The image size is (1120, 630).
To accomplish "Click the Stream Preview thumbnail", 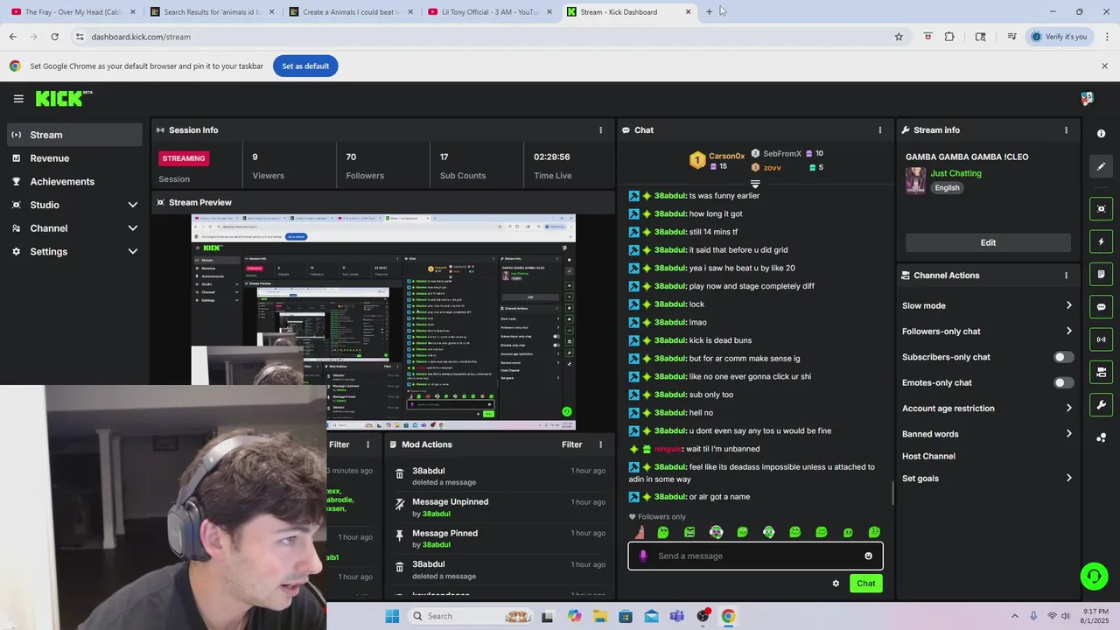I will click(383, 322).
